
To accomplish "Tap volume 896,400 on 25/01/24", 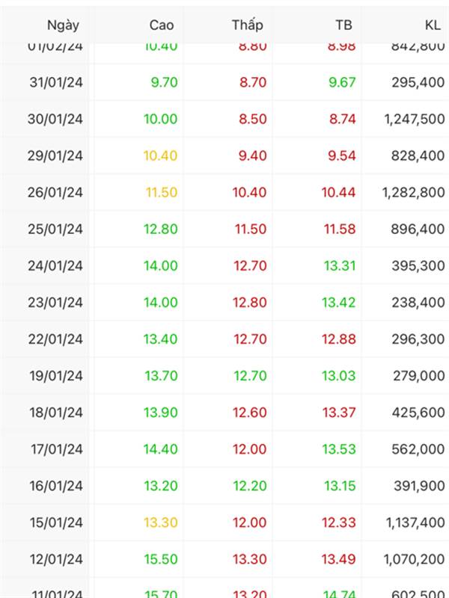I will click(x=418, y=229).
